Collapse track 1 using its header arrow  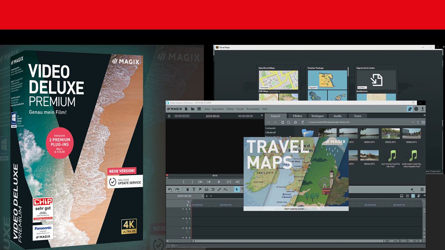tap(182, 209)
